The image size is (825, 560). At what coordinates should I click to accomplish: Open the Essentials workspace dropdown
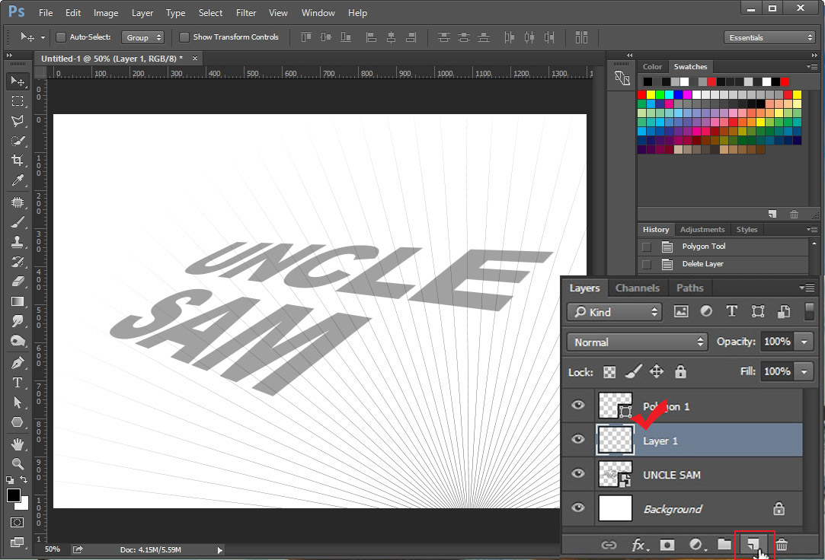[x=769, y=37]
